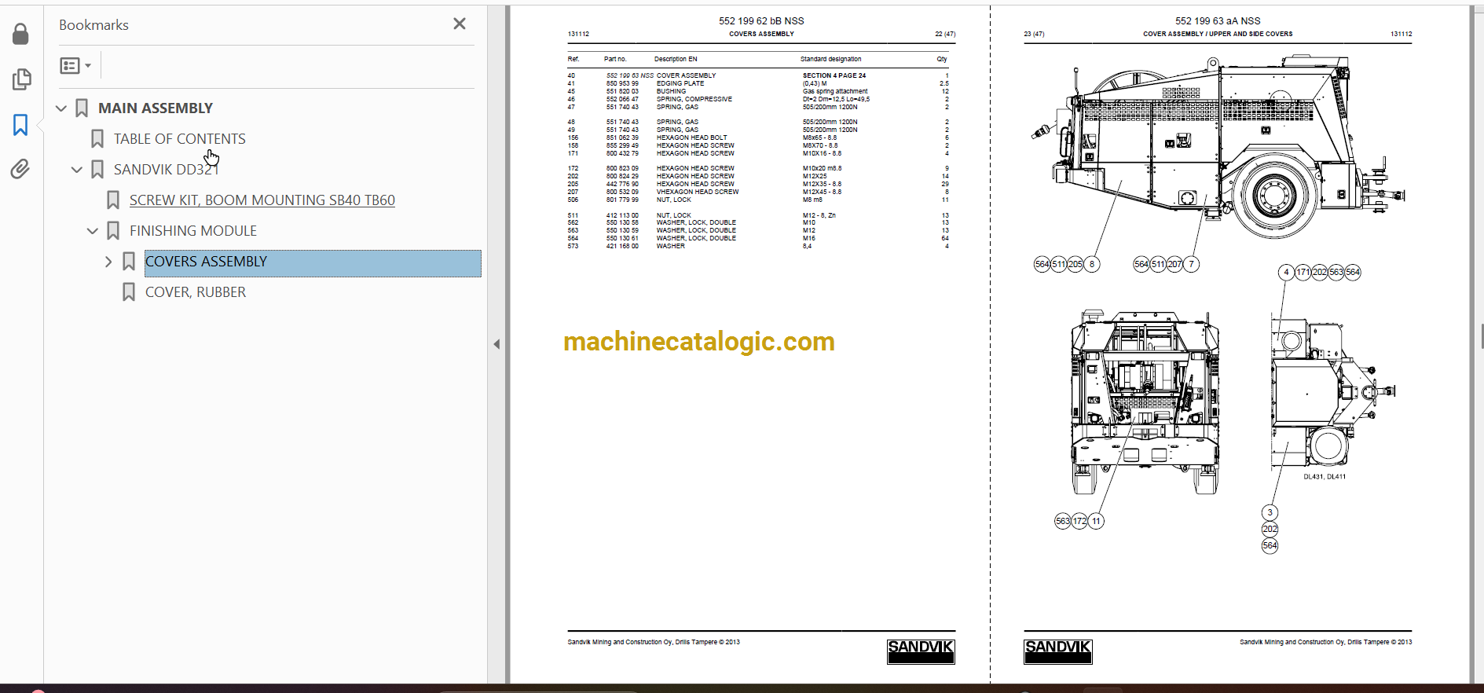Click '552 199 62 bB NSS' page title

(761, 21)
